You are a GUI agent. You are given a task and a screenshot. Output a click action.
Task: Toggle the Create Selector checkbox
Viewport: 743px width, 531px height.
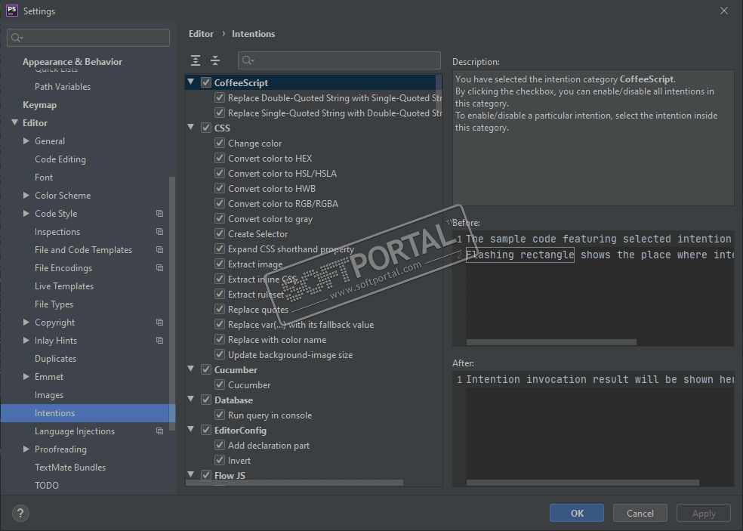(220, 233)
